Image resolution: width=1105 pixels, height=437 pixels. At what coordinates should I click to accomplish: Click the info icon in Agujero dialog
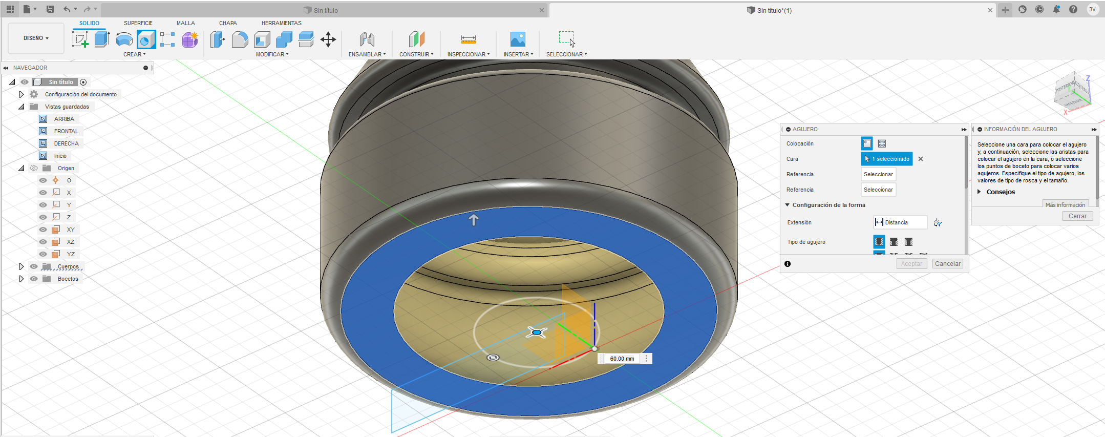pyautogui.click(x=788, y=264)
